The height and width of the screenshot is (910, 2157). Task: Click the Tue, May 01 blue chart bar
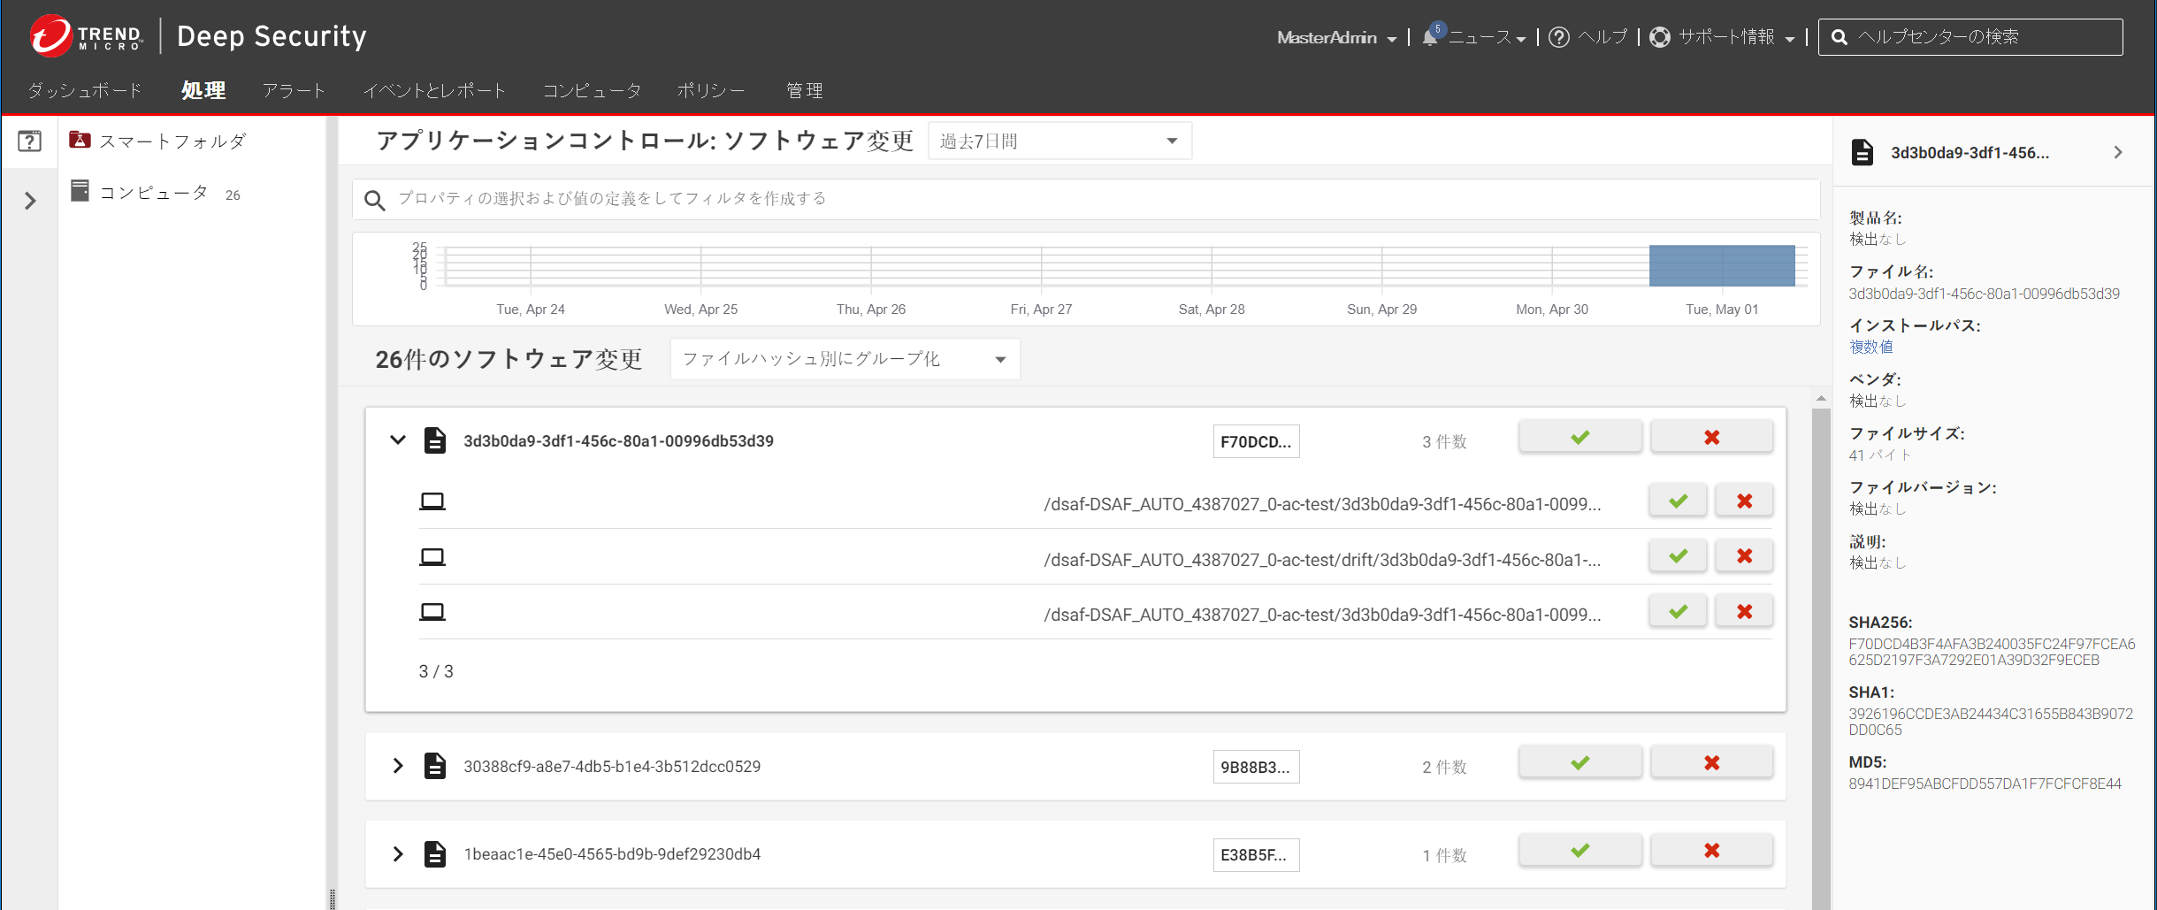pos(1721,265)
